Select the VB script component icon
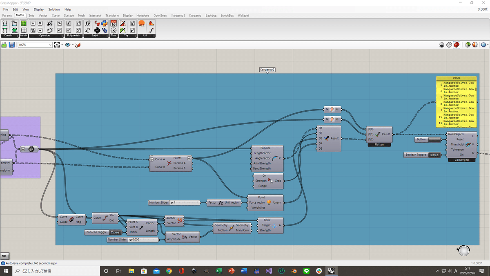 tap(105, 30)
